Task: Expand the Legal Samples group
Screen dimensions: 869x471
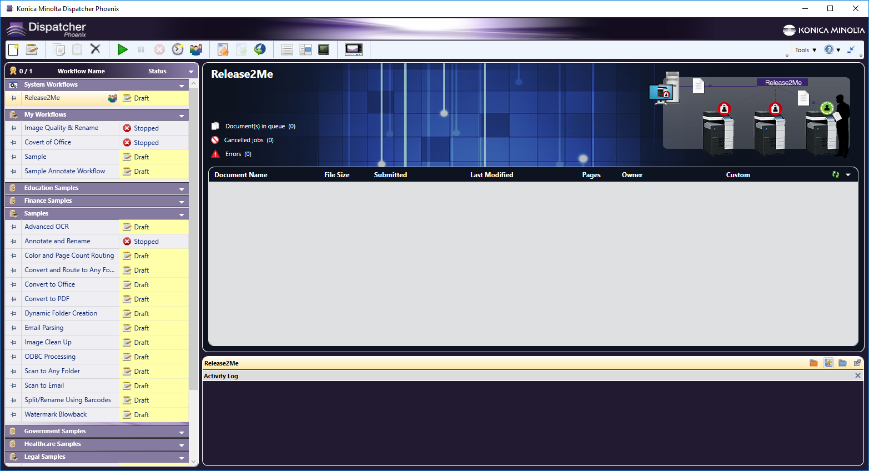Action: (x=182, y=458)
